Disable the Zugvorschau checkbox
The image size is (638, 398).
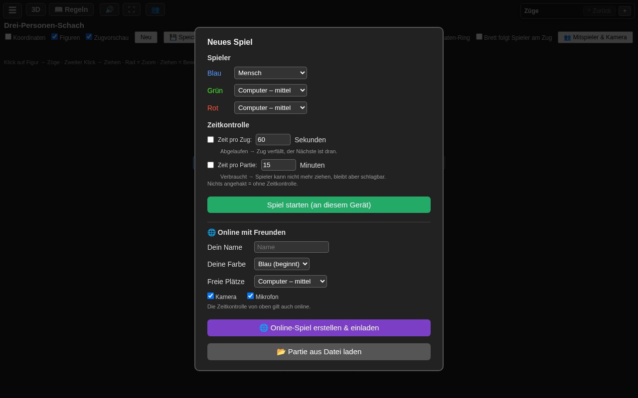tap(89, 36)
